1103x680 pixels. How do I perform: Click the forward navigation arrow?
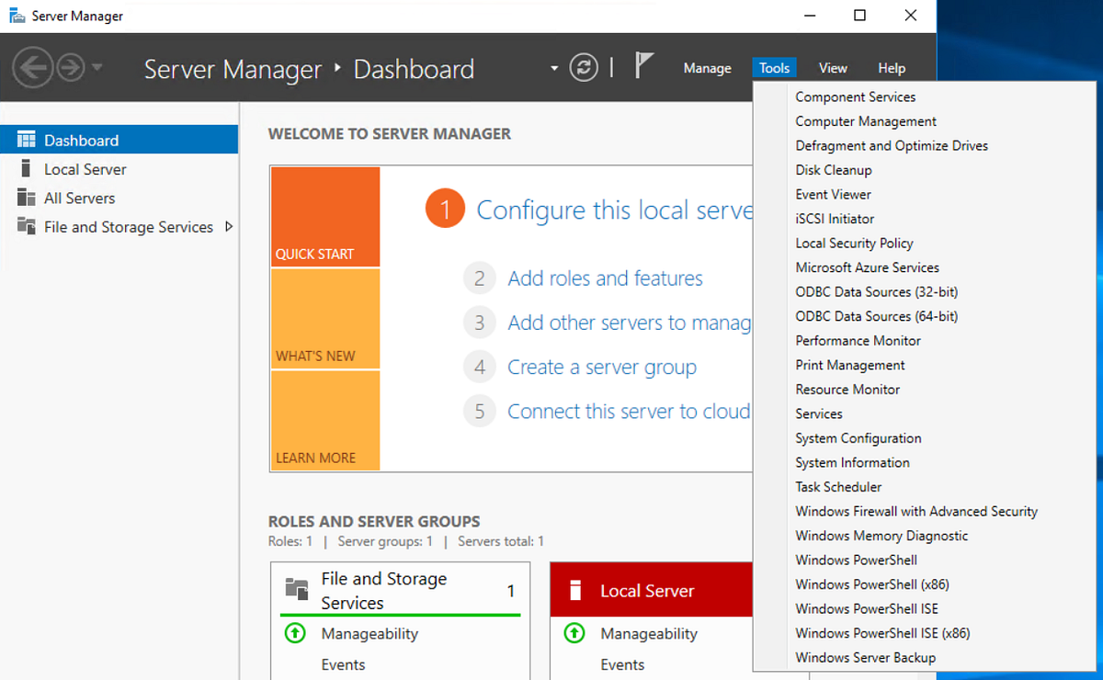[71, 68]
